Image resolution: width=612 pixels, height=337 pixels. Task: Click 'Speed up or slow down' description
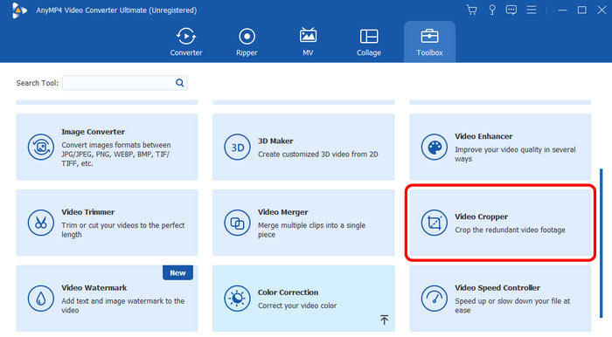512,306
